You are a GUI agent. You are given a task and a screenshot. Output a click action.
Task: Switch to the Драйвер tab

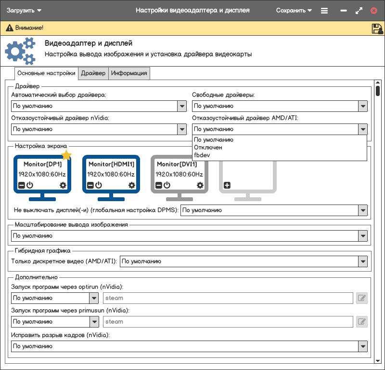point(93,73)
